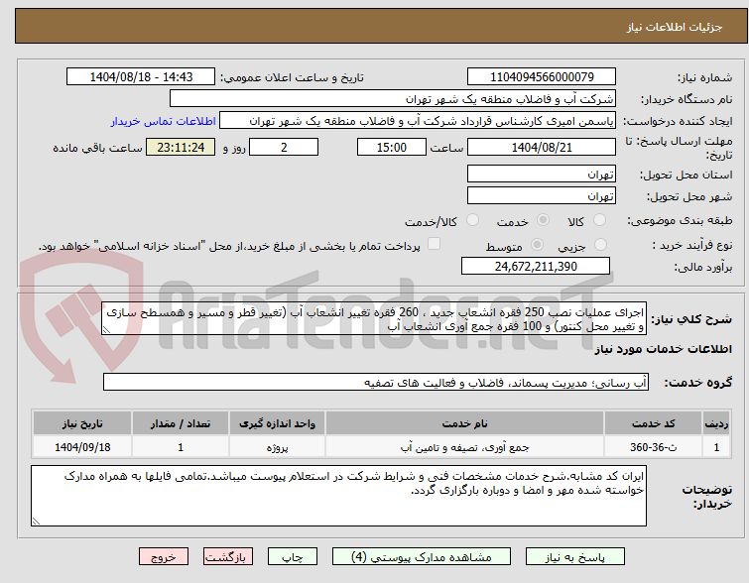Click the date cell 1404/09/18
Screen dimensions: 749x583
pyautogui.click(x=82, y=447)
